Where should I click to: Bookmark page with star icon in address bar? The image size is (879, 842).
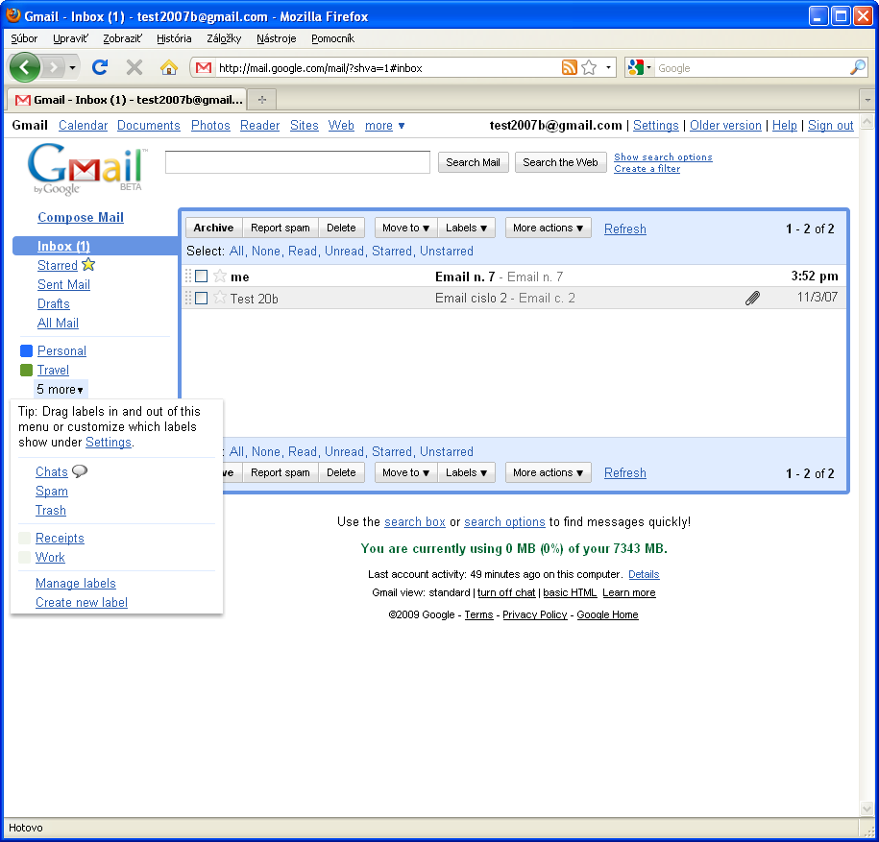click(589, 68)
